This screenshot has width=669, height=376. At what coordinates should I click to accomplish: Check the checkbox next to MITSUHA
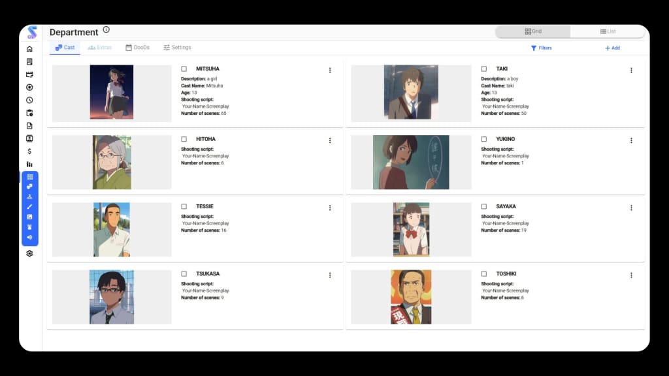[x=185, y=69]
